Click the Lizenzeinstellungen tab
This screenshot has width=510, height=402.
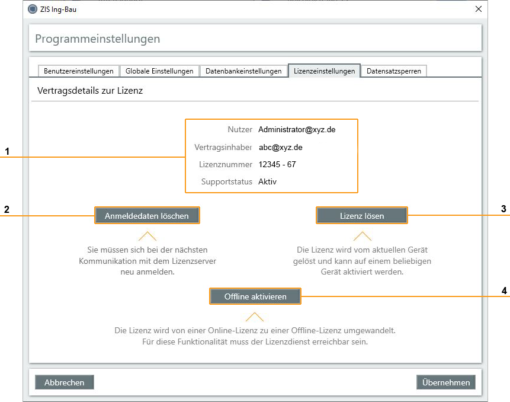[x=324, y=71]
